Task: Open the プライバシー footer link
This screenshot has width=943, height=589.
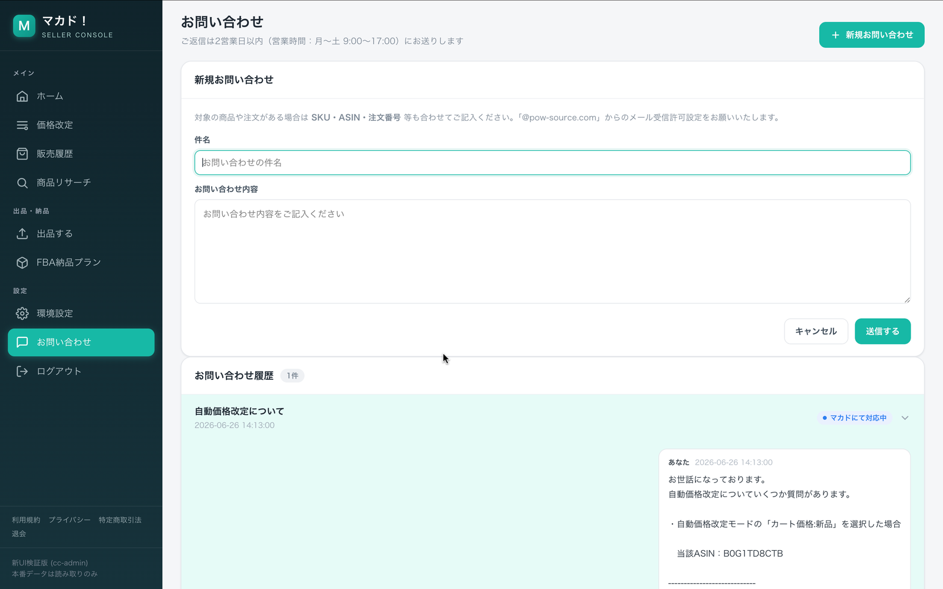Action: tap(70, 520)
